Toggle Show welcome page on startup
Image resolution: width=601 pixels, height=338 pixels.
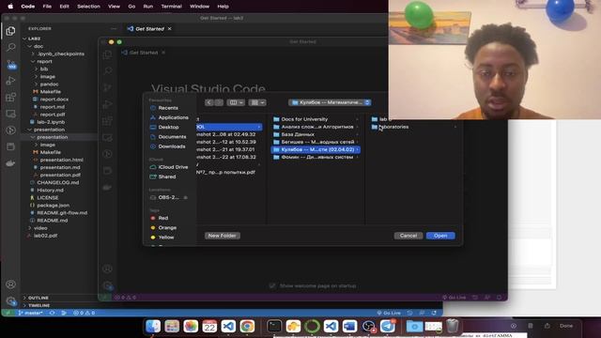[x=272, y=285]
